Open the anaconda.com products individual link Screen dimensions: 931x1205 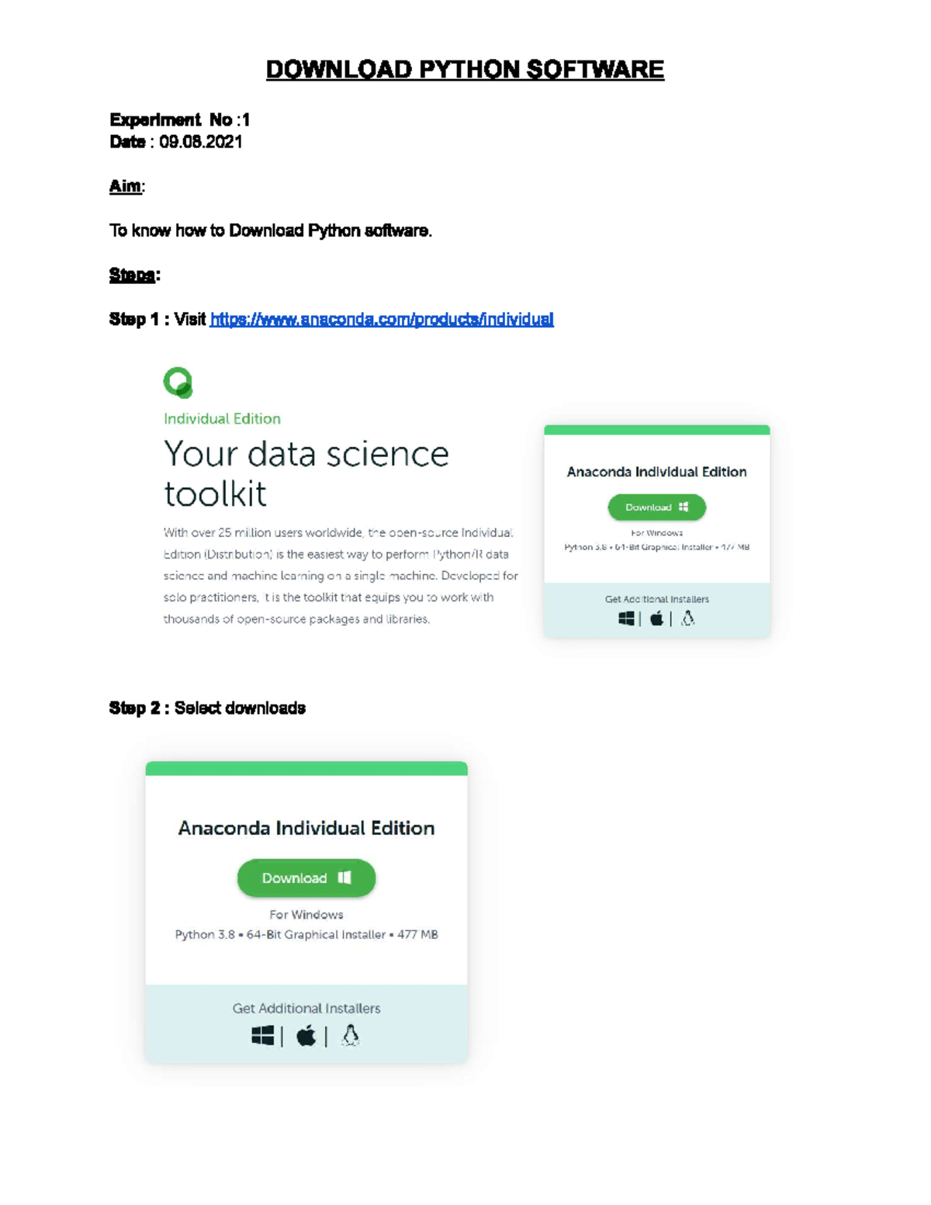coord(382,319)
